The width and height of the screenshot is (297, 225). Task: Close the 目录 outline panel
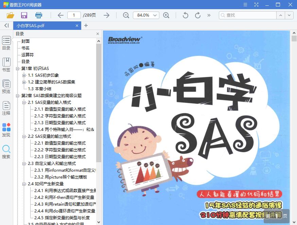click(x=98, y=34)
